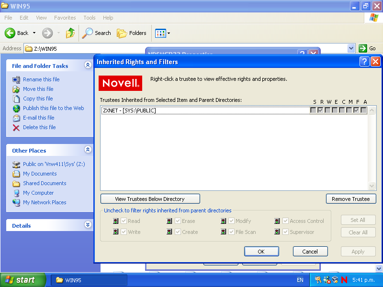Viewport: 383px width, 287px height.
Task: Toggle the Create inherited rights checkbox
Action: click(178, 232)
